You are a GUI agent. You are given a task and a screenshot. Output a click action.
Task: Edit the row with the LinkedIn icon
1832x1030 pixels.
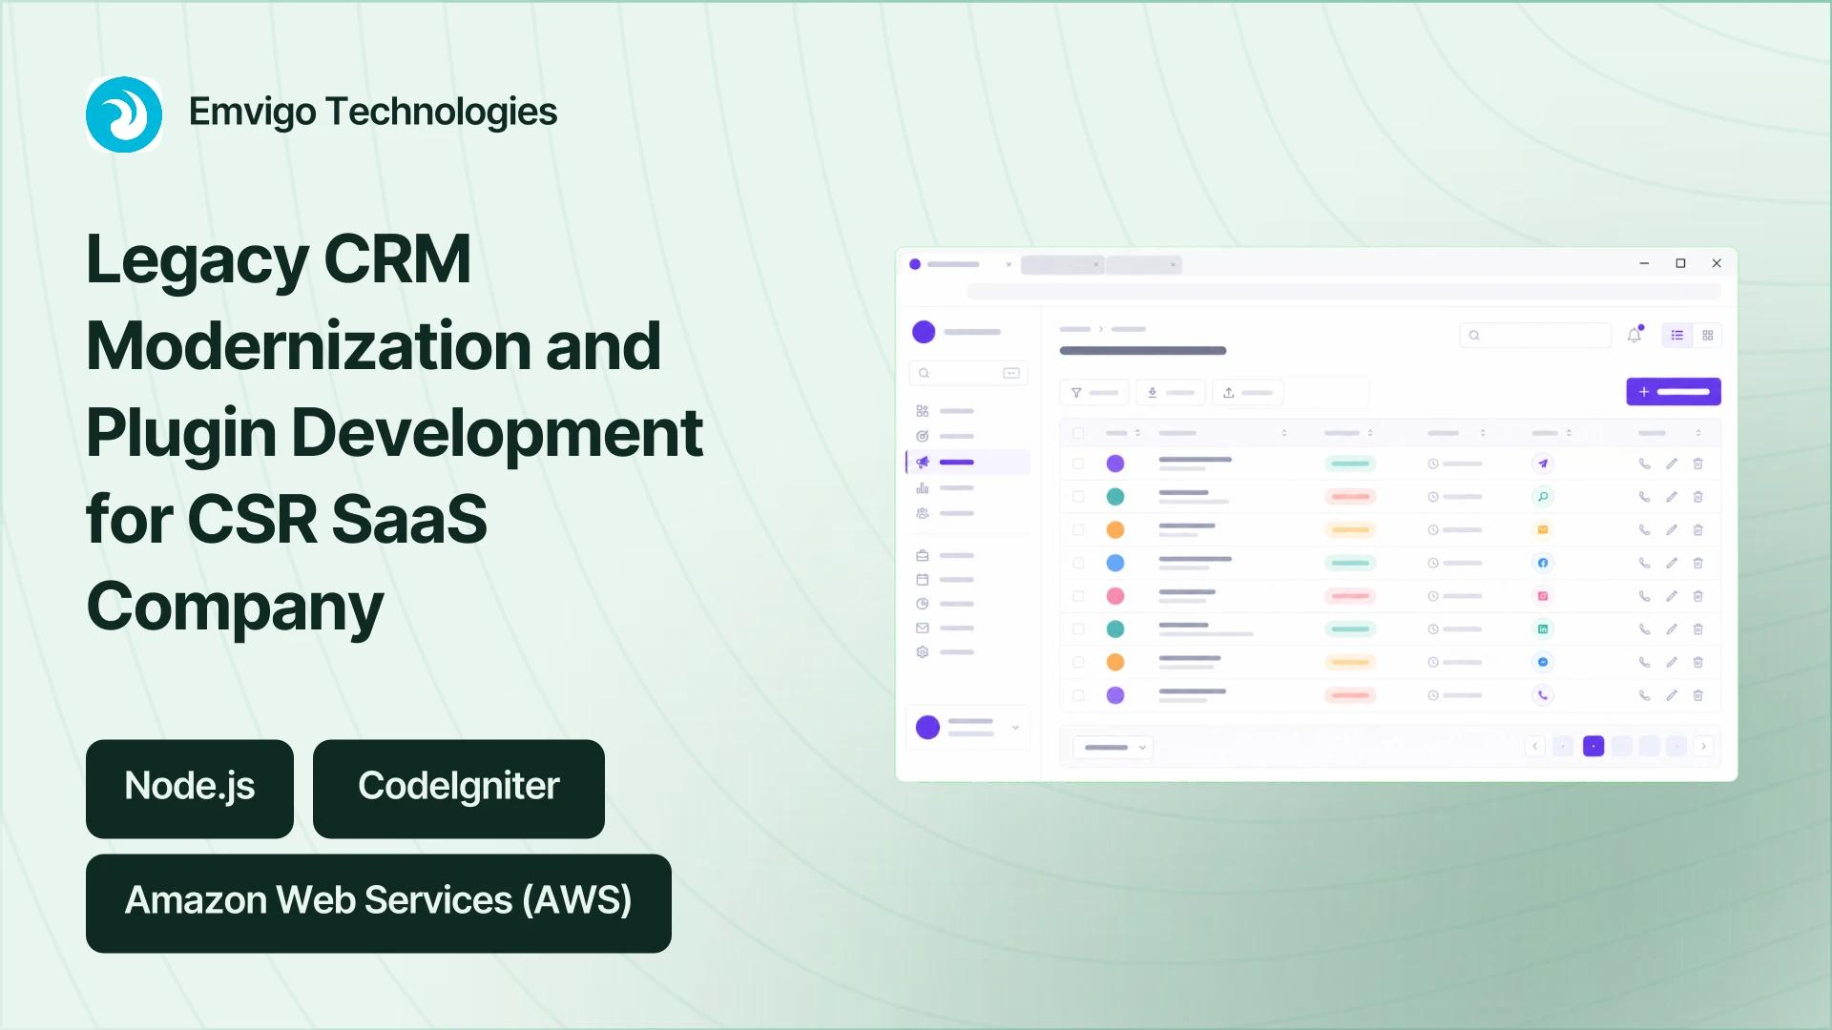pos(1672,628)
